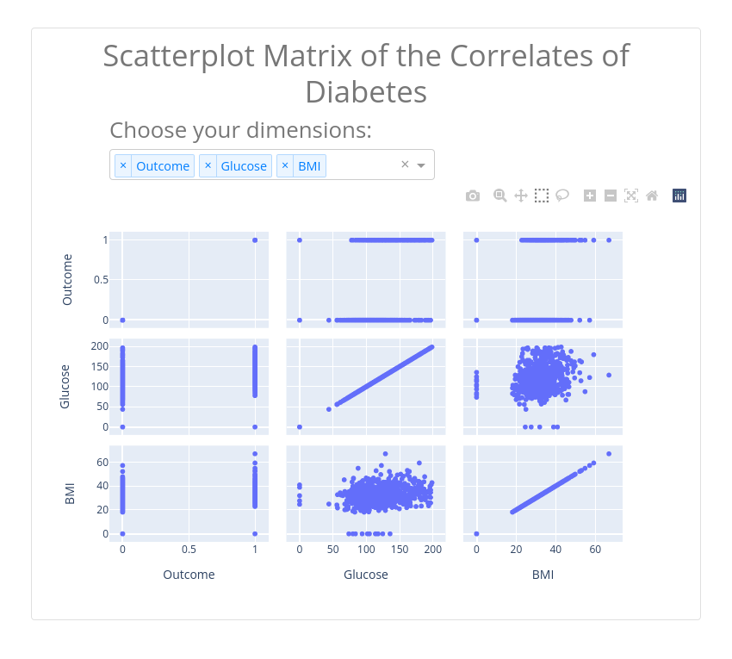Expand the dimensions dropdown arrow
Image resolution: width=732 pixels, height=659 pixels.
click(421, 165)
